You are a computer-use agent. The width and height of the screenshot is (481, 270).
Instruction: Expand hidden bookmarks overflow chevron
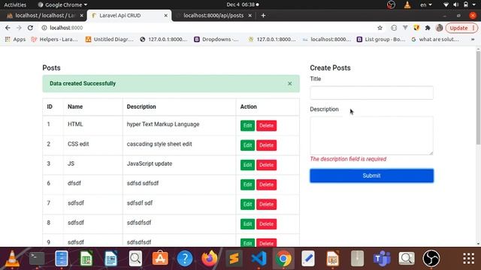coord(473,39)
